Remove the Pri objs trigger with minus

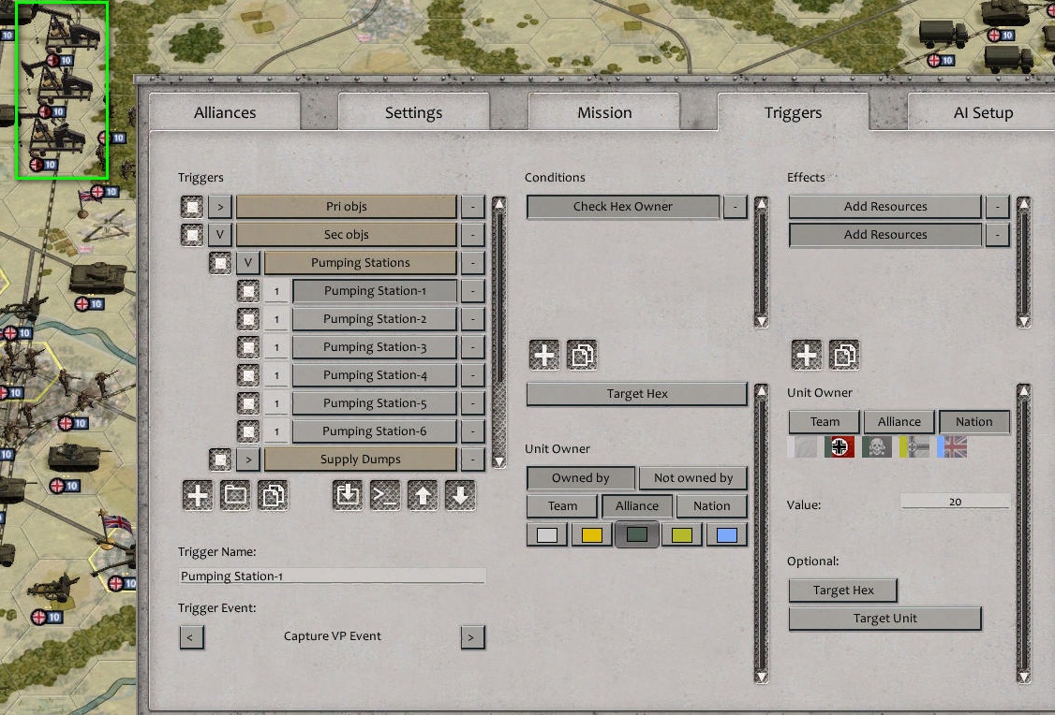473,207
